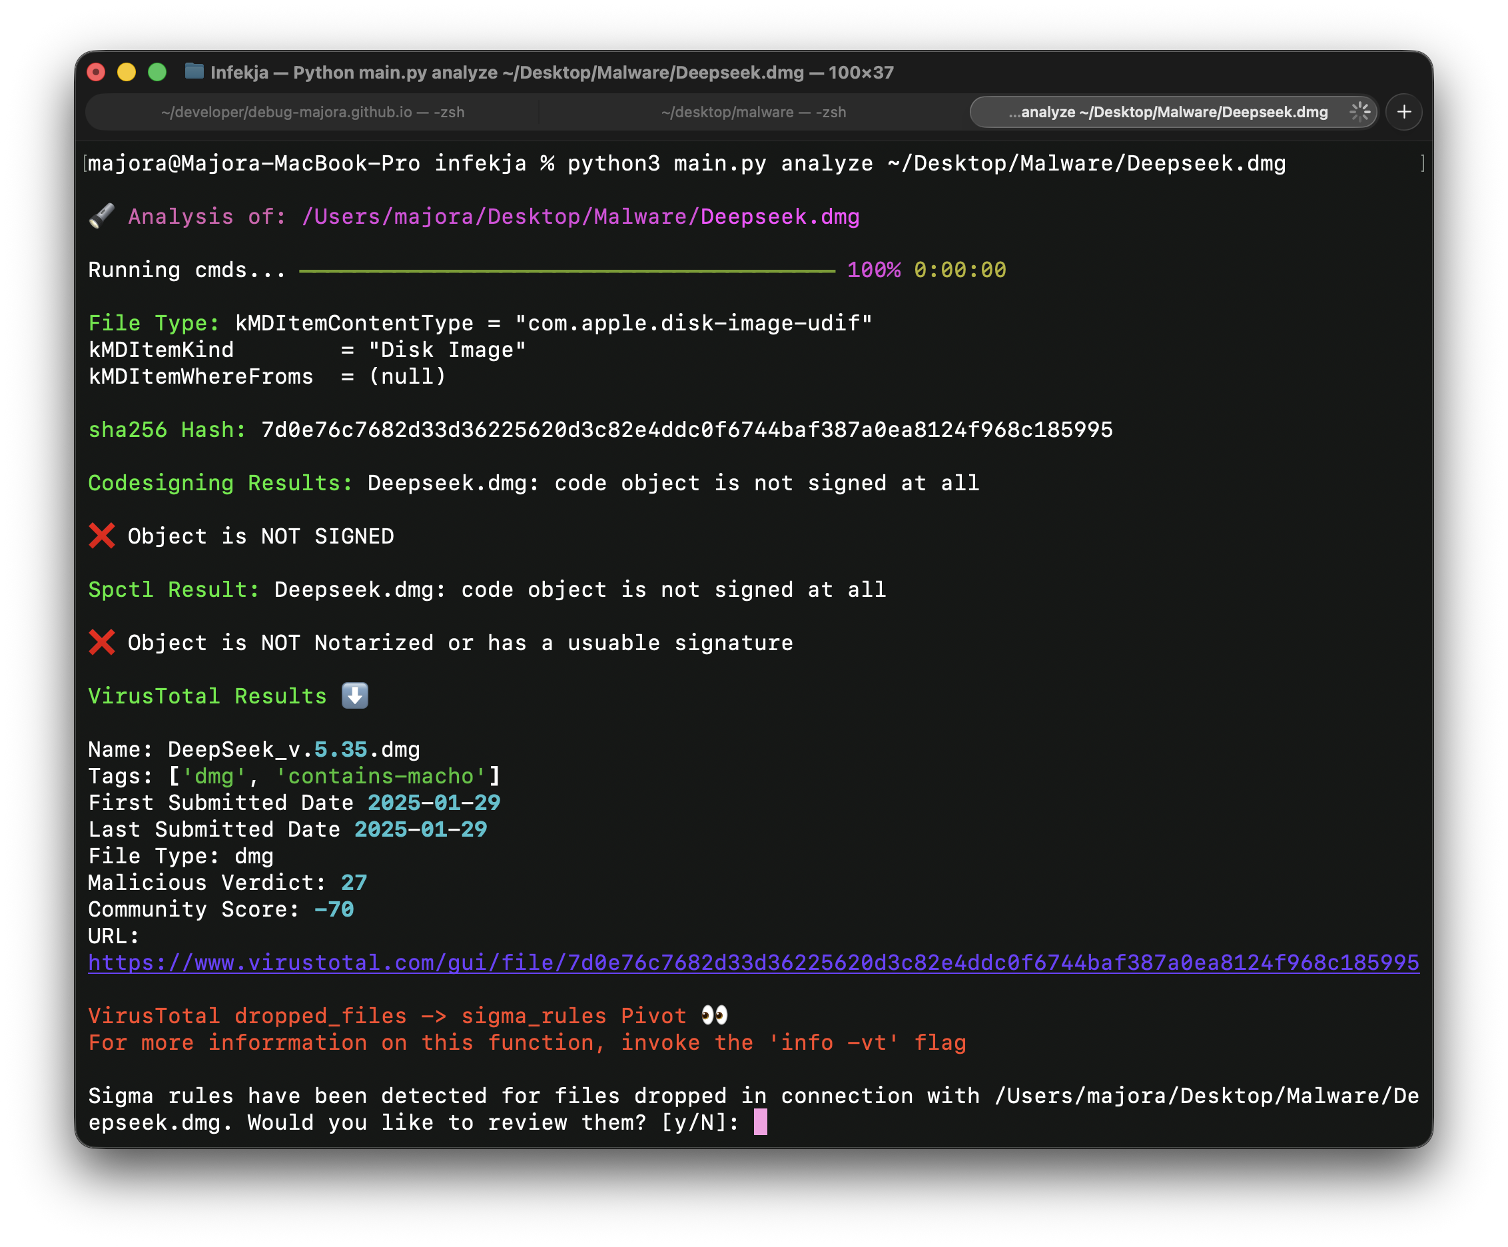
Task: Open a new terminal tab with the plus icon
Action: [x=1405, y=112]
